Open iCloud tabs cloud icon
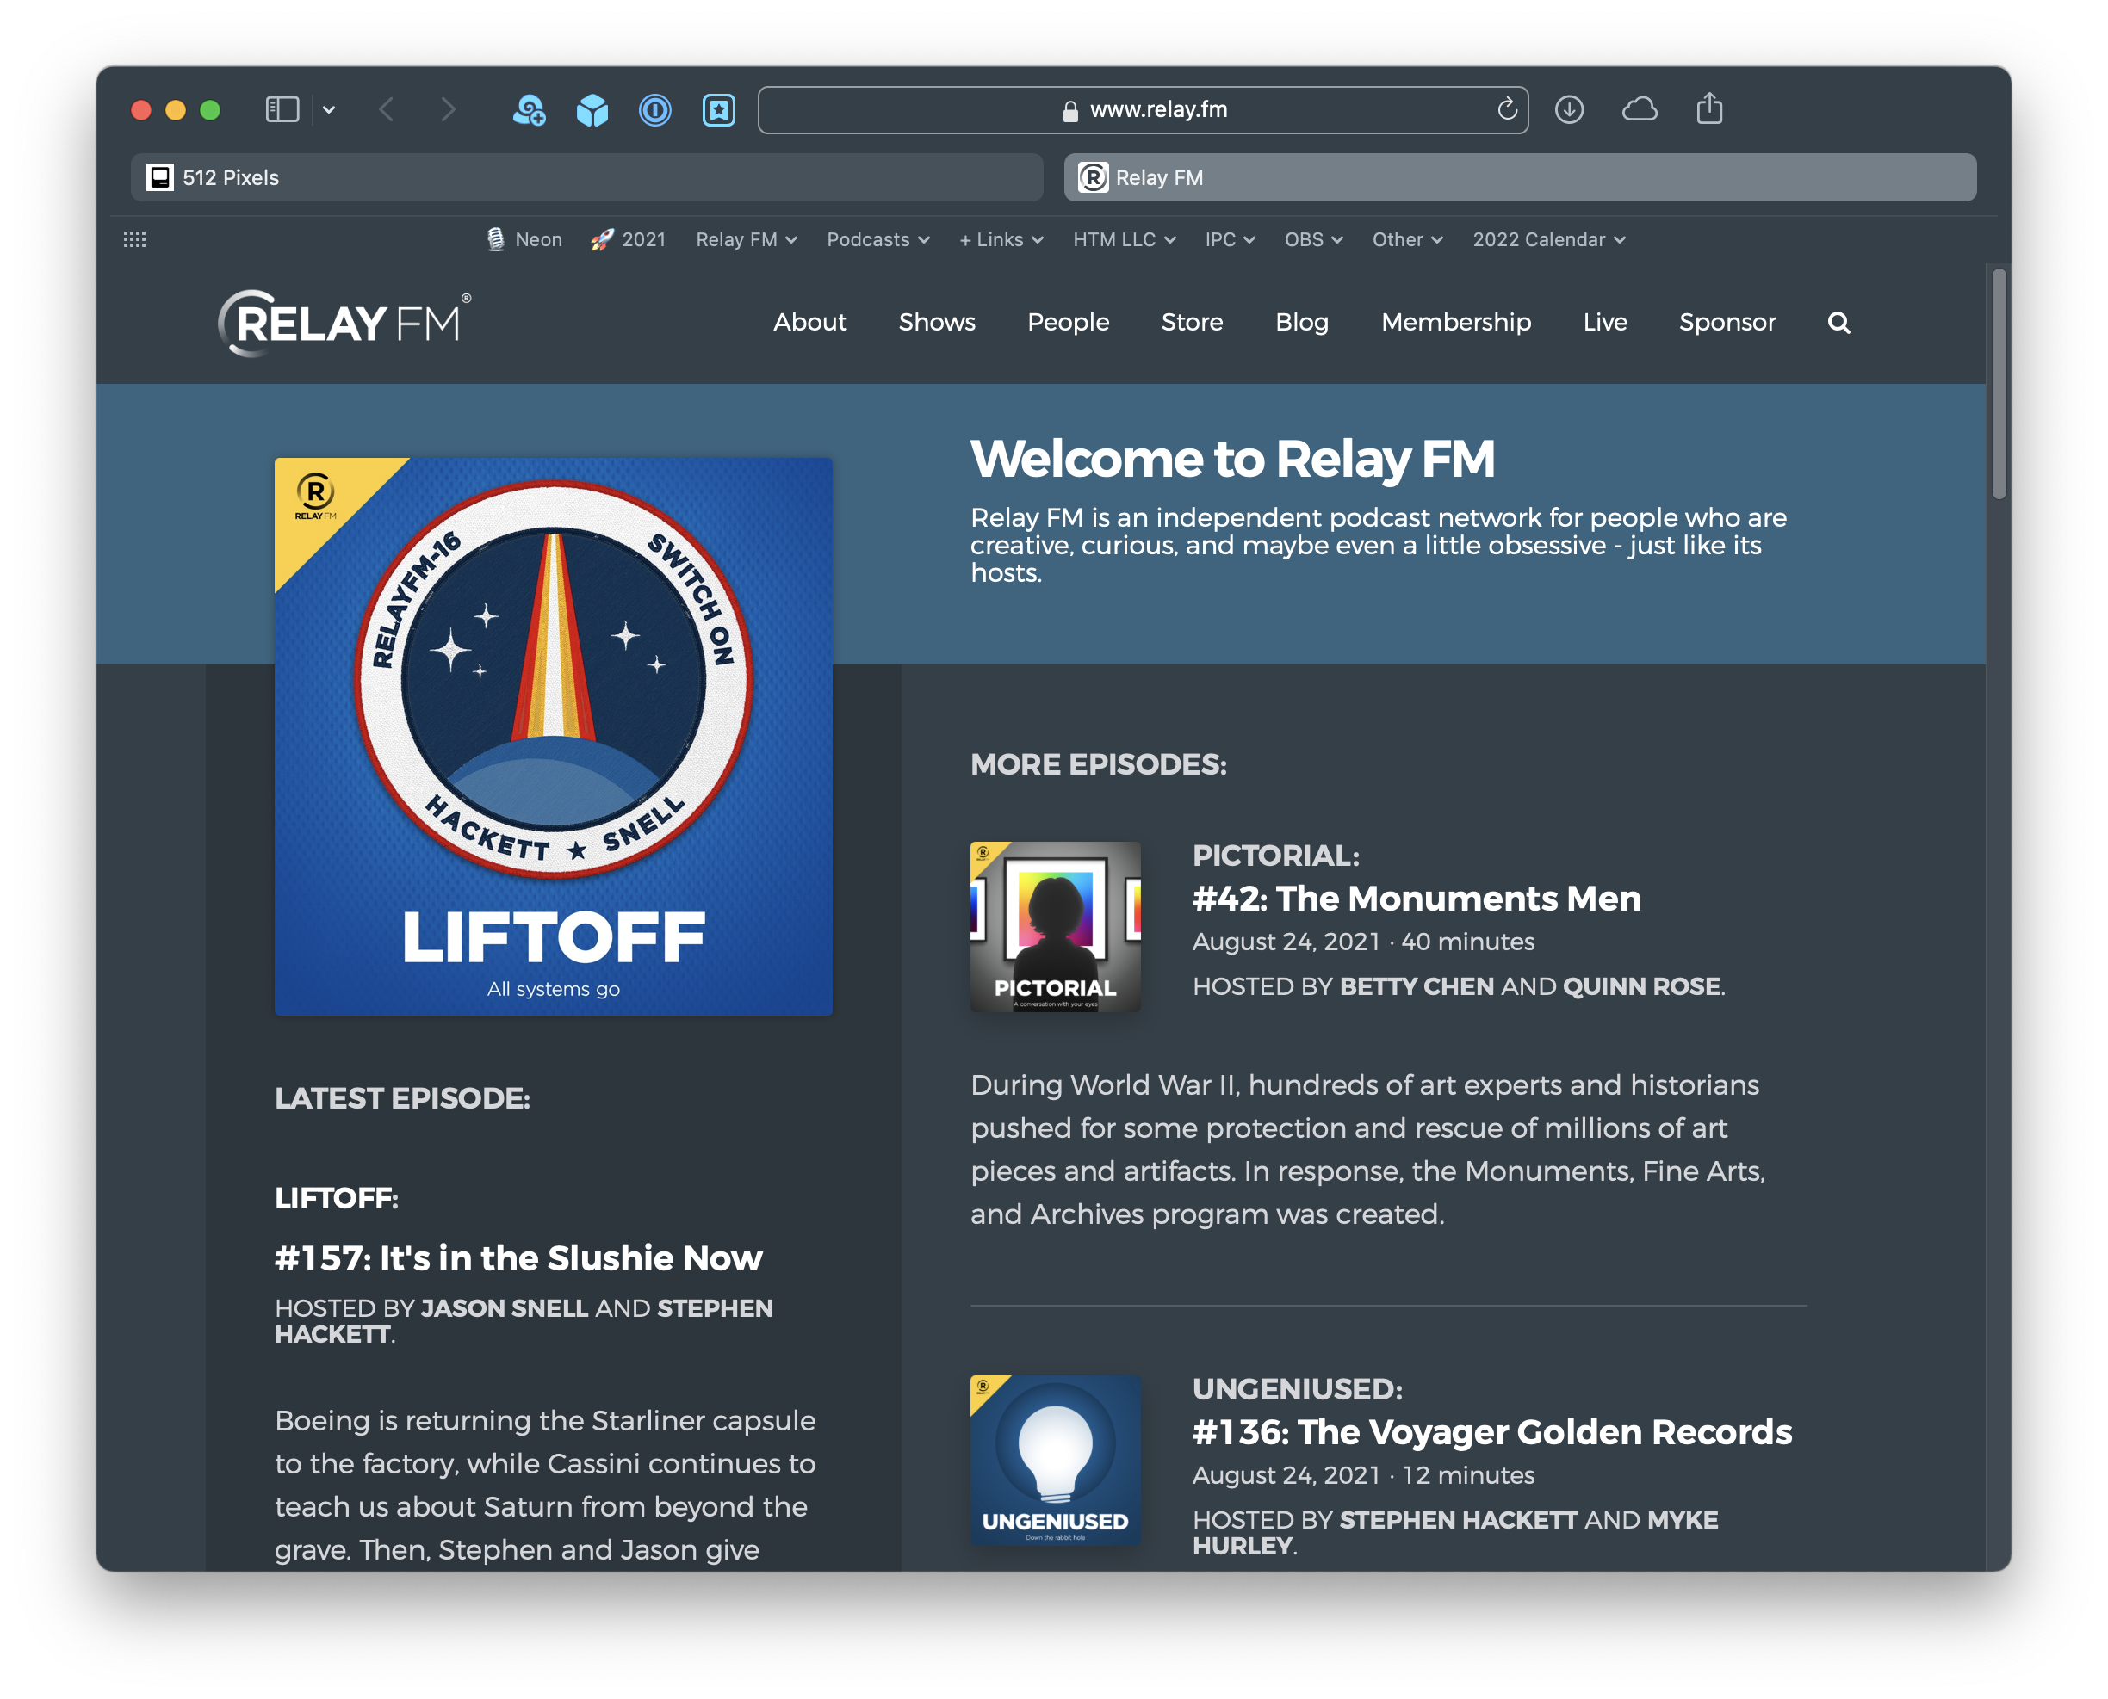The width and height of the screenshot is (2108, 1699). click(1640, 109)
